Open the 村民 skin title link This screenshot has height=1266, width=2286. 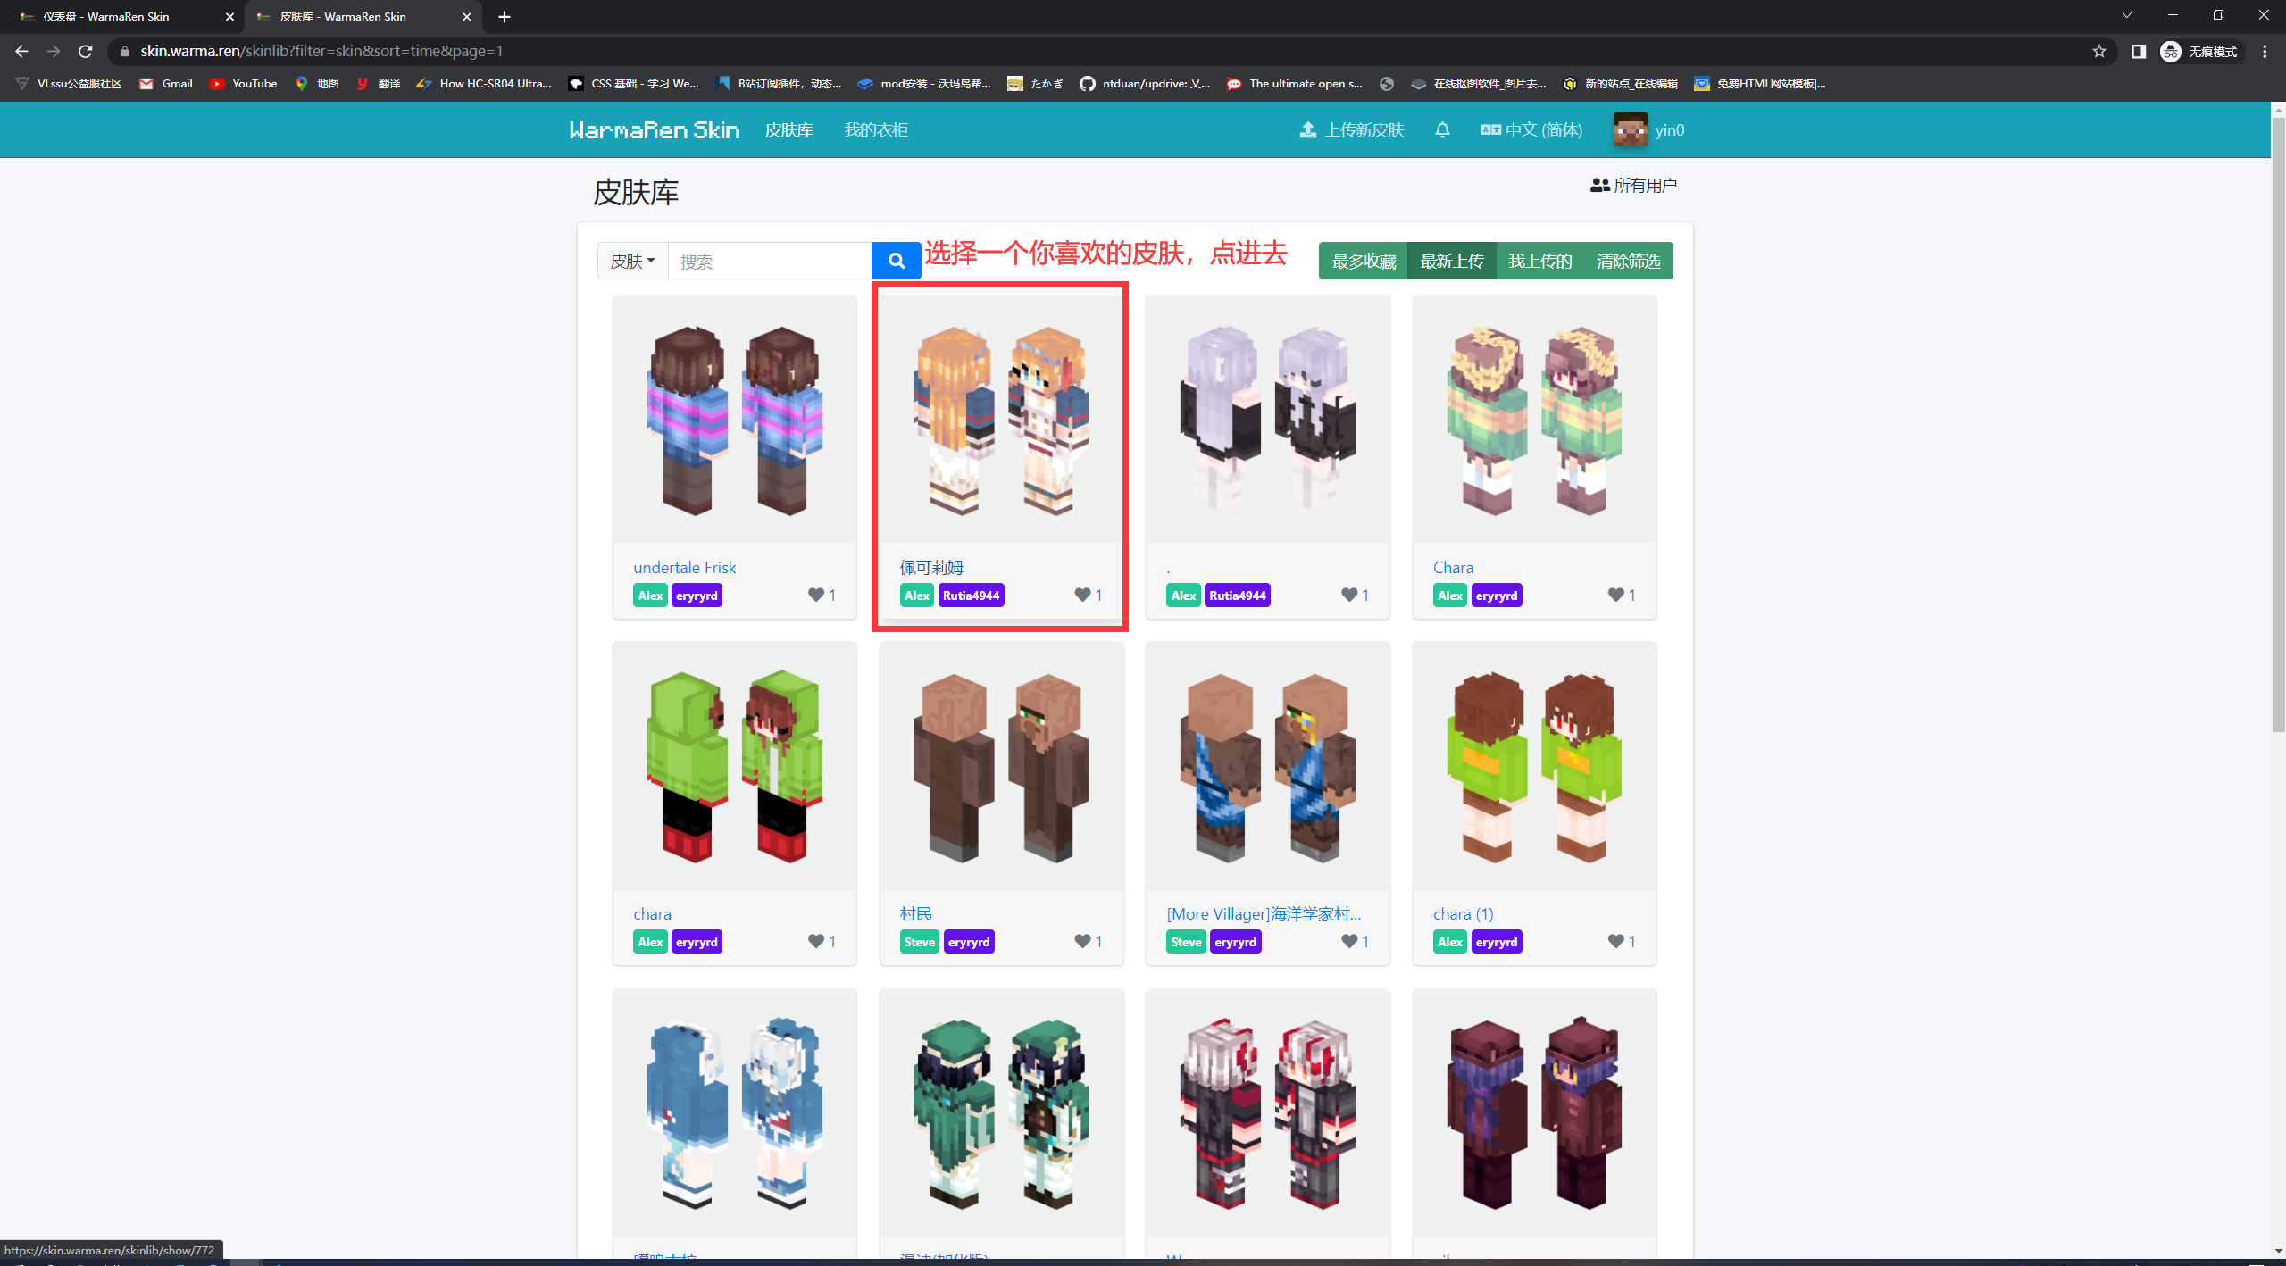click(915, 913)
